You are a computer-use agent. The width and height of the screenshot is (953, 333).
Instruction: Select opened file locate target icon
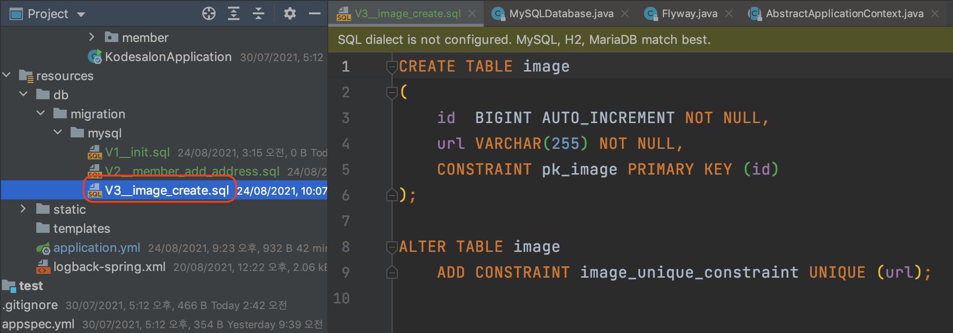[x=208, y=13]
